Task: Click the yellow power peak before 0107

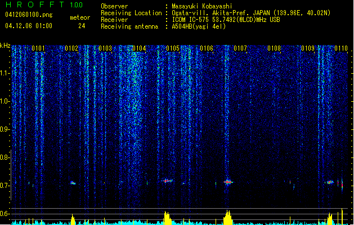Action: pyautogui.click(x=228, y=218)
